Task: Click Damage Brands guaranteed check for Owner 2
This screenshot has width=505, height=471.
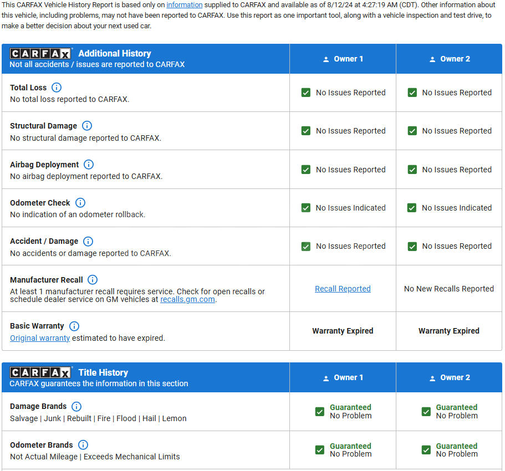Action: coord(426,412)
